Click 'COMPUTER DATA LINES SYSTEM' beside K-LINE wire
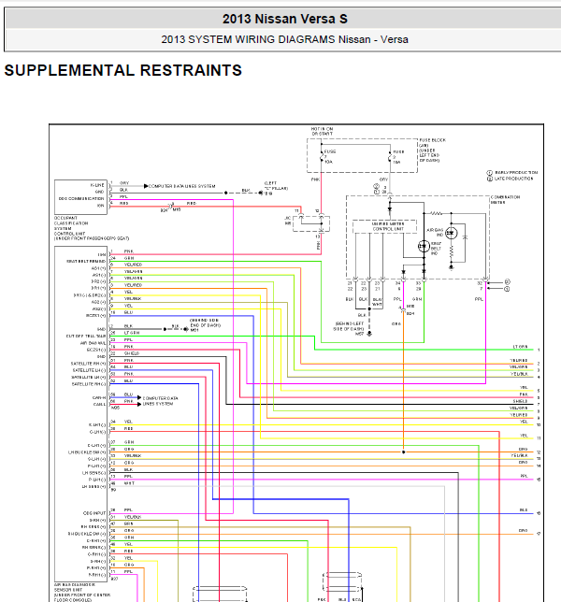This screenshot has width=561, height=602. pyautogui.click(x=181, y=186)
